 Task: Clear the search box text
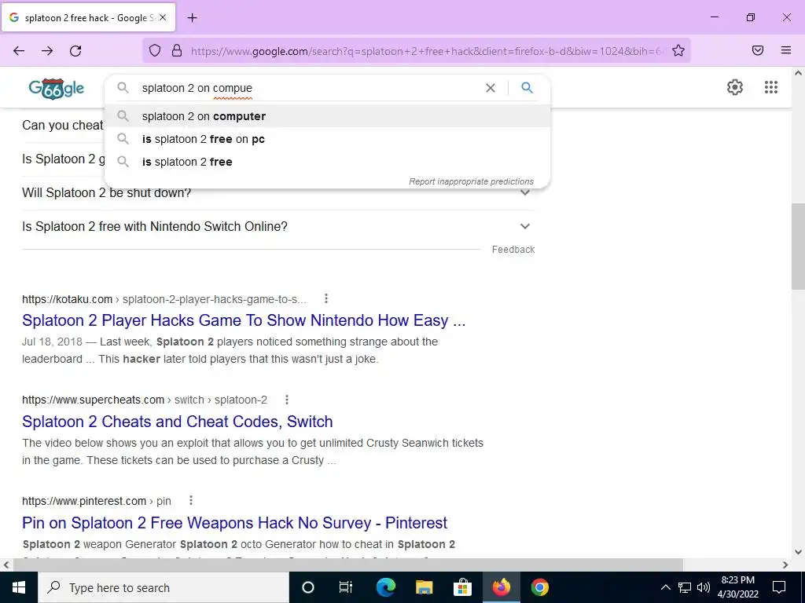[x=491, y=88]
